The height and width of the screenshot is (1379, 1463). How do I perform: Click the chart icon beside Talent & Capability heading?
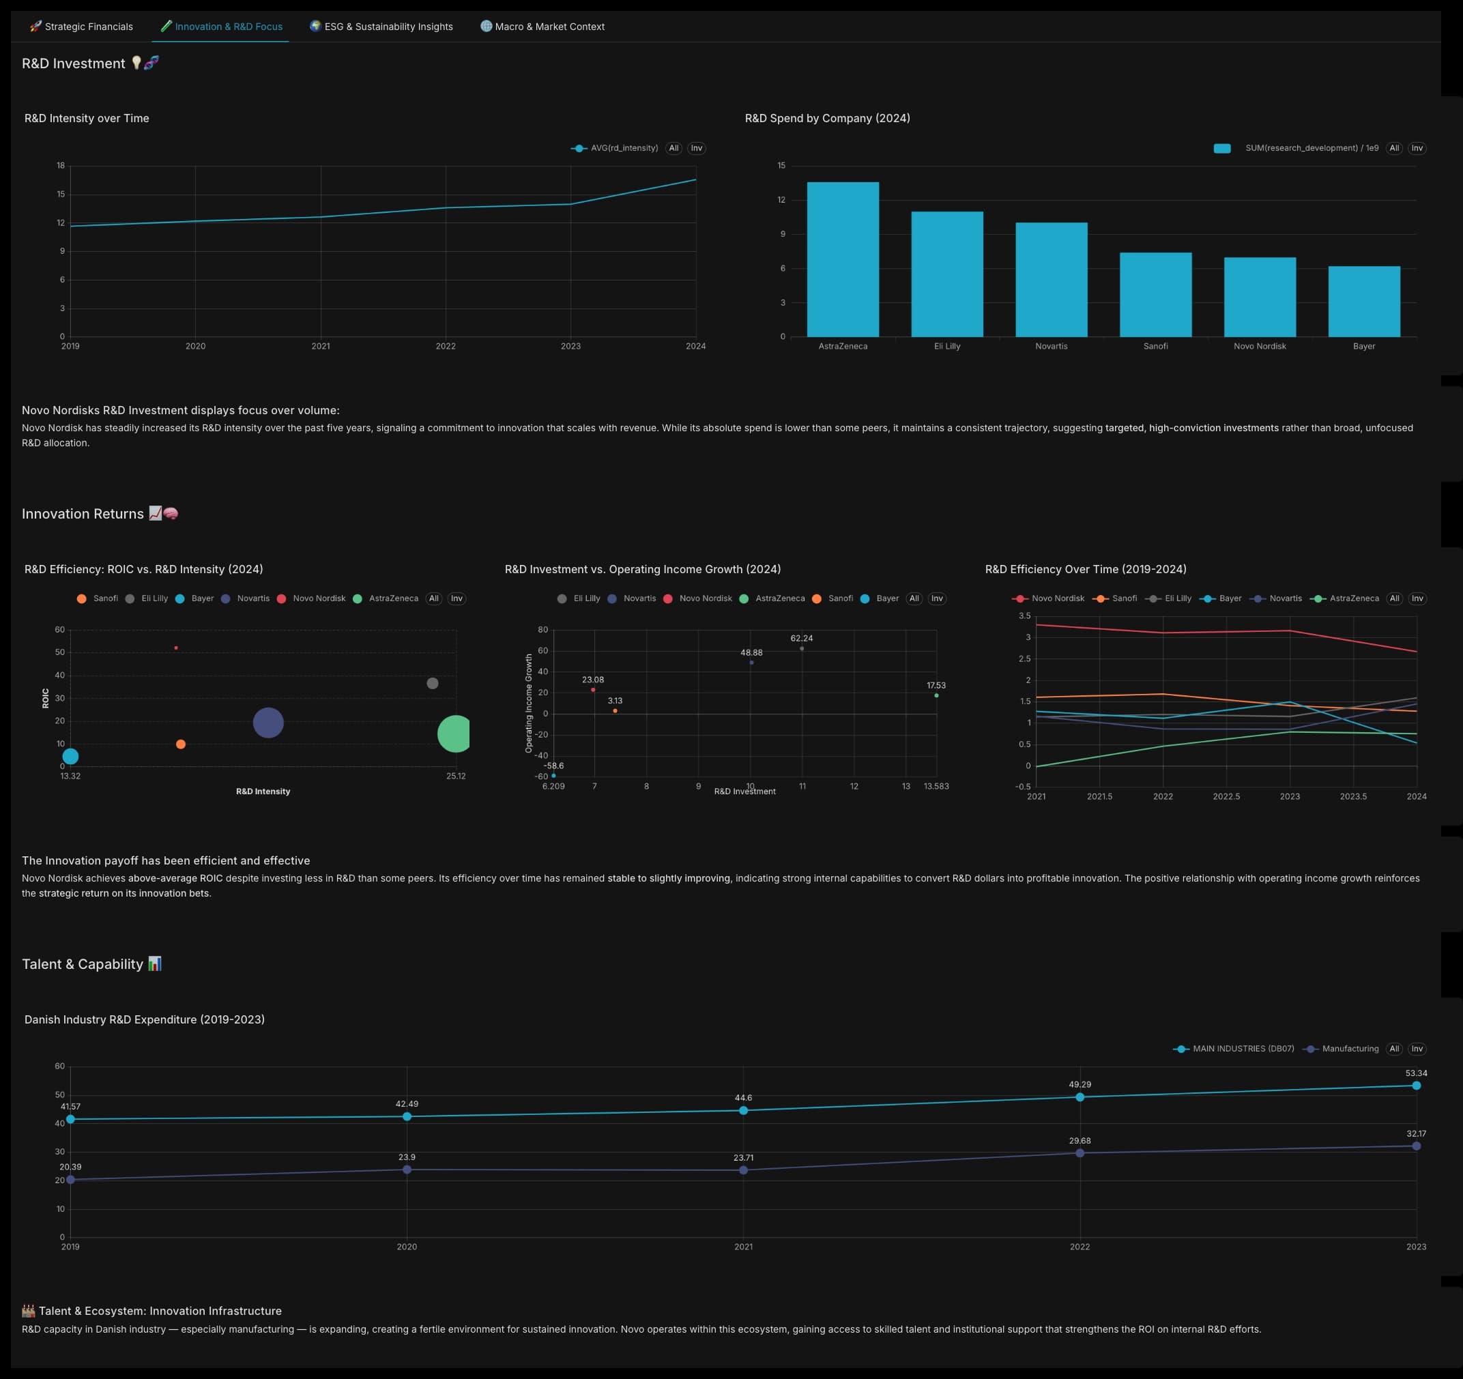pos(154,963)
